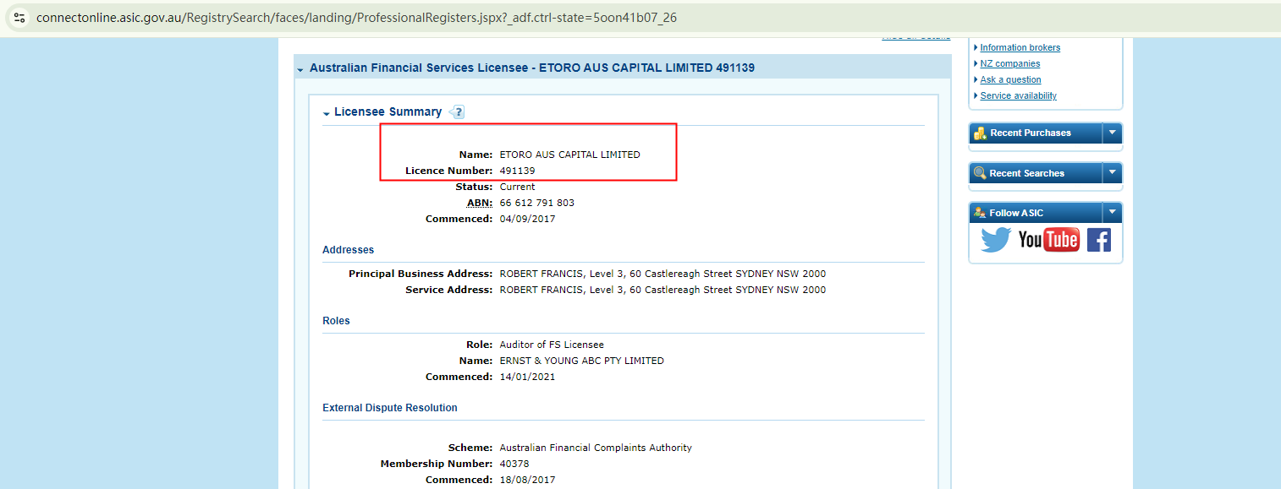1281x489 pixels.
Task: Click the Recent Purchases coins icon
Action: click(x=980, y=133)
